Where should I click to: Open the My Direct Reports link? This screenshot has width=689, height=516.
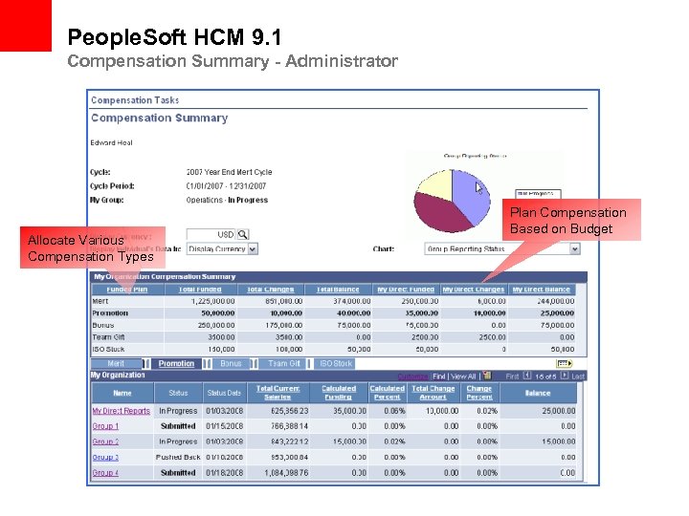tap(122, 411)
